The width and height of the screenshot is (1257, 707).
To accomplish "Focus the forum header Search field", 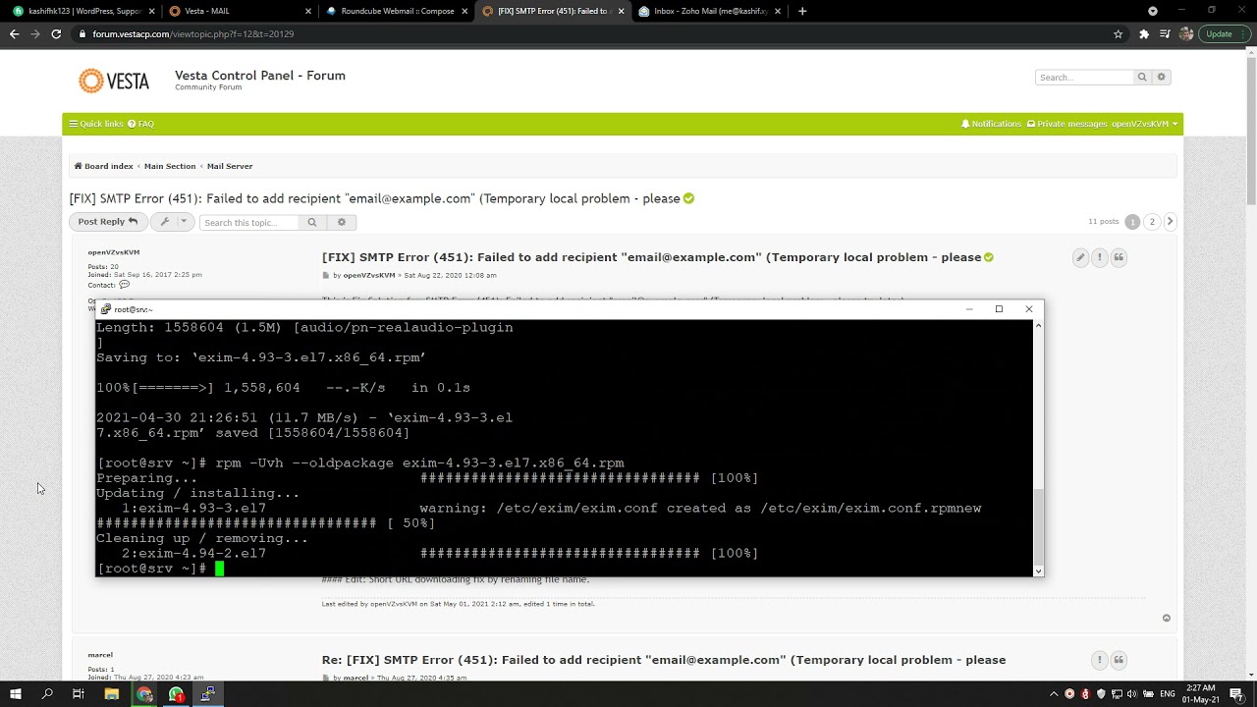I will point(1084,77).
